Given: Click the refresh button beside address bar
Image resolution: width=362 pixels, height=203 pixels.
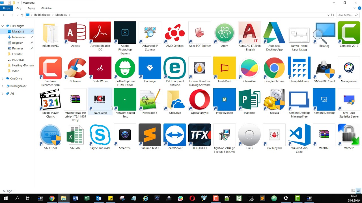Looking at the screenshot, I should [x=332, y=15].
